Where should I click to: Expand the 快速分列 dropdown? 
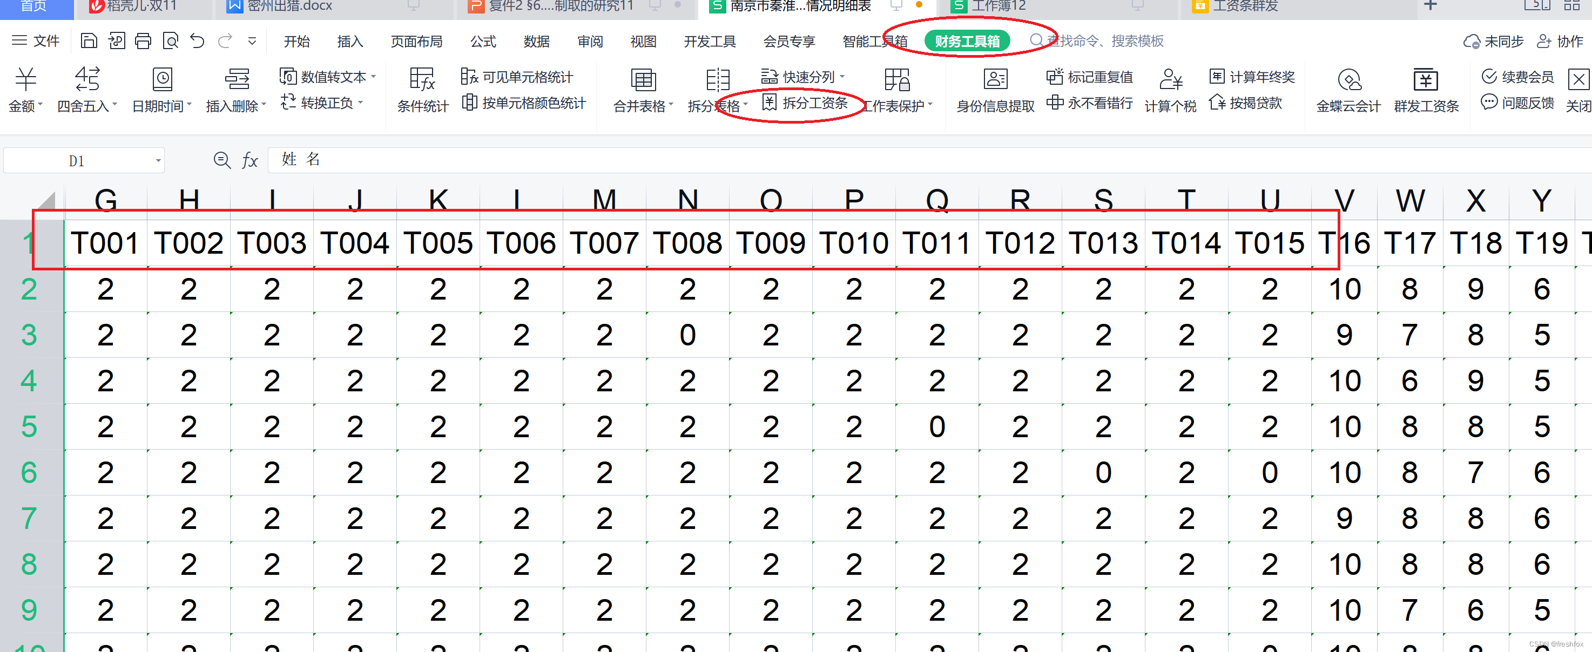pyautogui.click(x=843, y=77)
